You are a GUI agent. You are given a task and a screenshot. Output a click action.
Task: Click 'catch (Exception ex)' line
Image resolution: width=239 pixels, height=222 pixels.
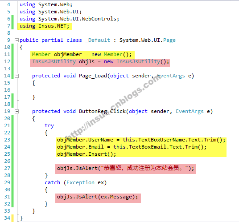point(75,182)
